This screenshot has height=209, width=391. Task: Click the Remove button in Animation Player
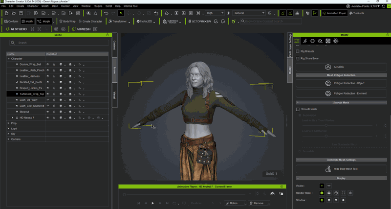pyautogui.click(x=257, y=203)
